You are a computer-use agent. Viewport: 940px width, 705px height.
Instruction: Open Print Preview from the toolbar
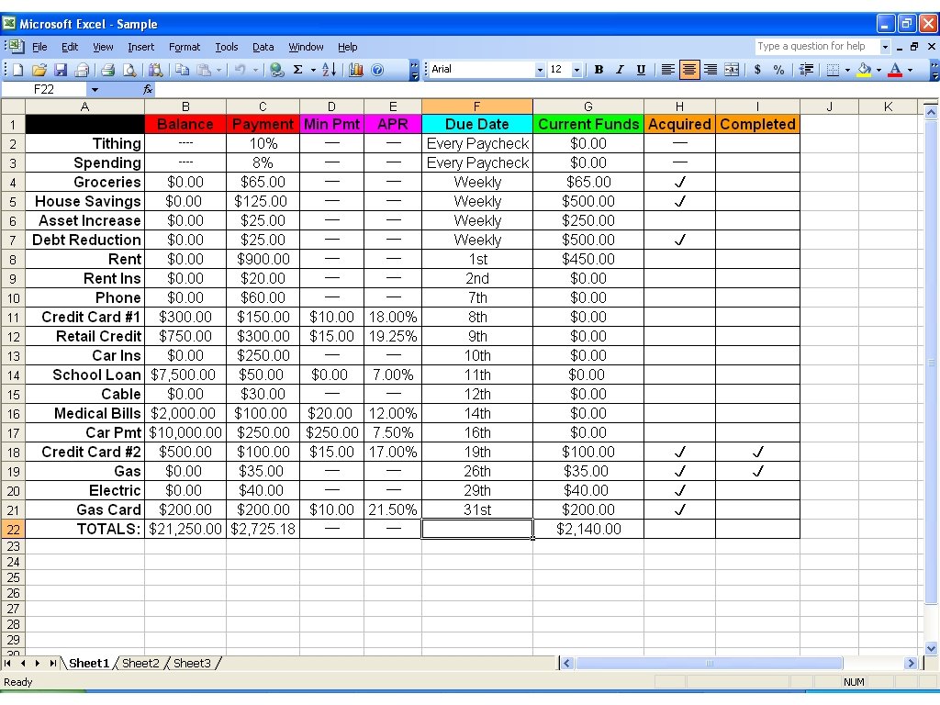[129, 70]
